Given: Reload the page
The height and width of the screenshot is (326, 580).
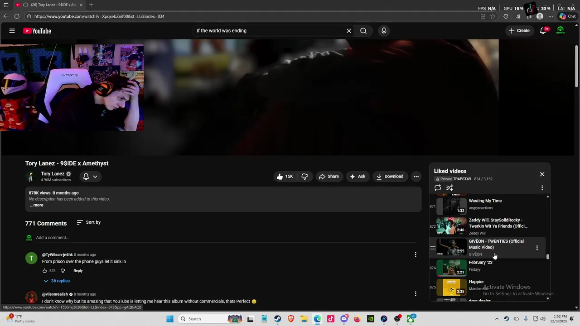Looking at the screenshot, I should pos(17,16).
